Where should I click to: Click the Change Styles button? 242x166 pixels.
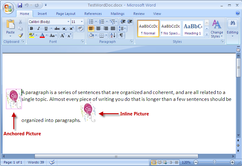tap(217, 29)
